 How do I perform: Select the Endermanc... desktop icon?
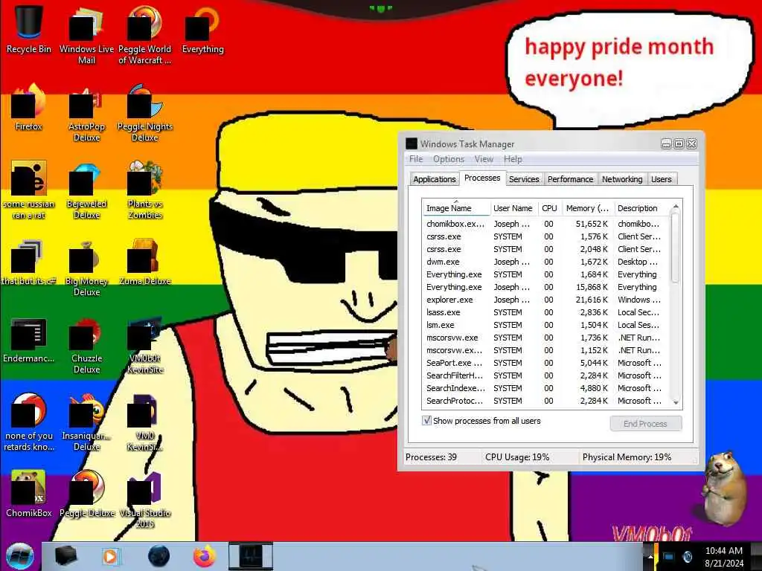point(29,340)
